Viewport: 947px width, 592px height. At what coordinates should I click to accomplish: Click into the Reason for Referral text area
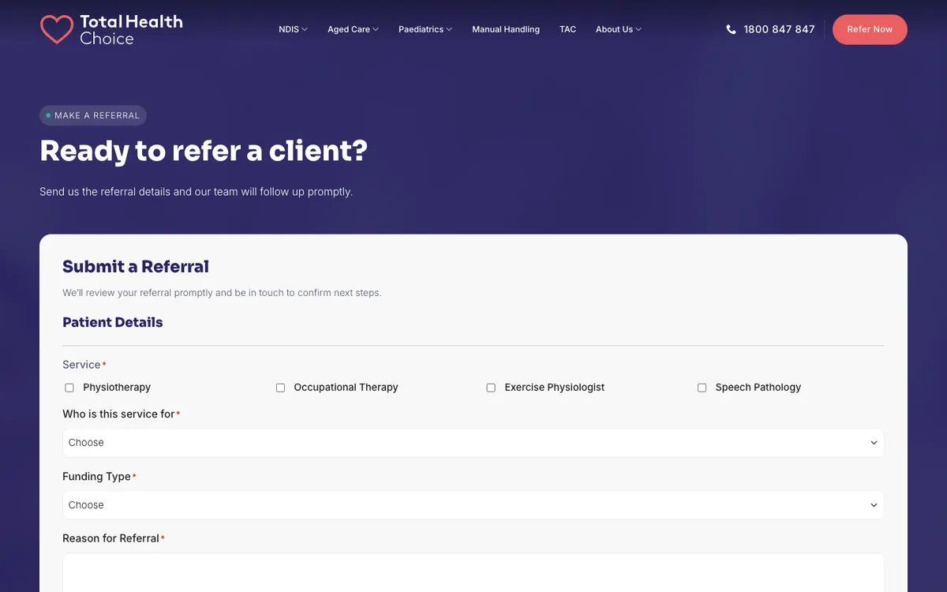coord(473,573)
